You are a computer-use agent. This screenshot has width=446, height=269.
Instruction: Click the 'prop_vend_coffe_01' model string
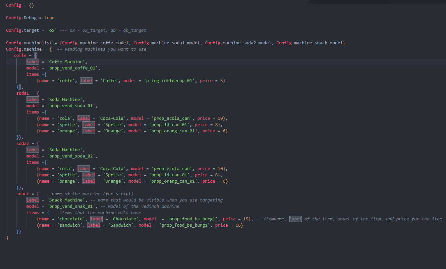pos(73,68)
